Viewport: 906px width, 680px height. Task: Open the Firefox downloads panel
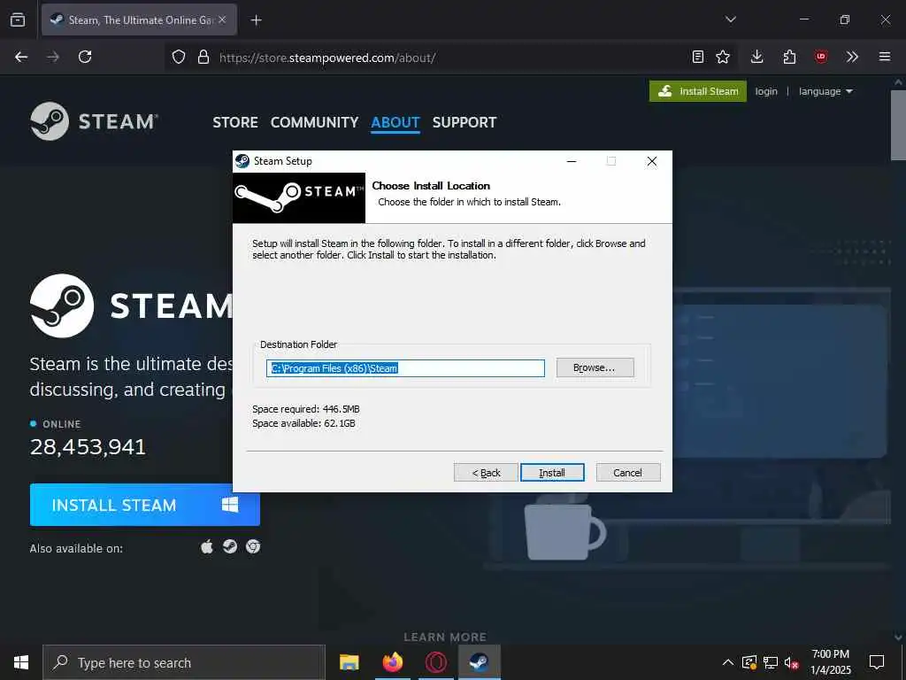pos(757,57)
